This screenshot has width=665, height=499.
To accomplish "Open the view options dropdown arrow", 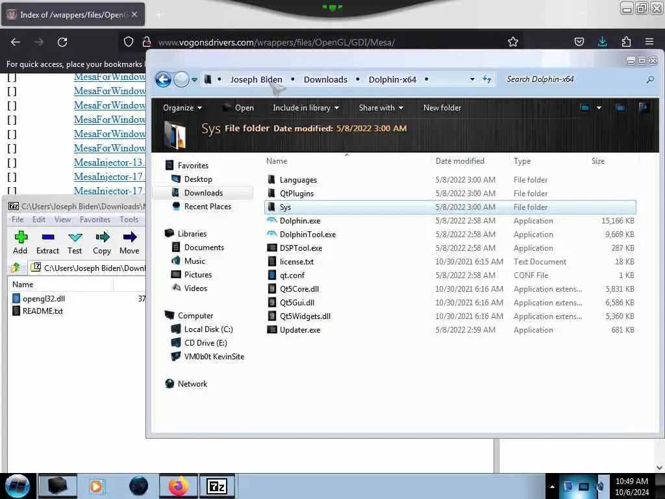I will click(x=599, y=108).
